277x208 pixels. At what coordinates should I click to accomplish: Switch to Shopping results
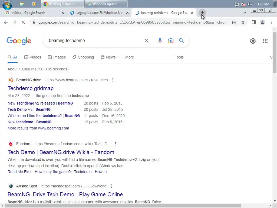(x=83, y=57)
